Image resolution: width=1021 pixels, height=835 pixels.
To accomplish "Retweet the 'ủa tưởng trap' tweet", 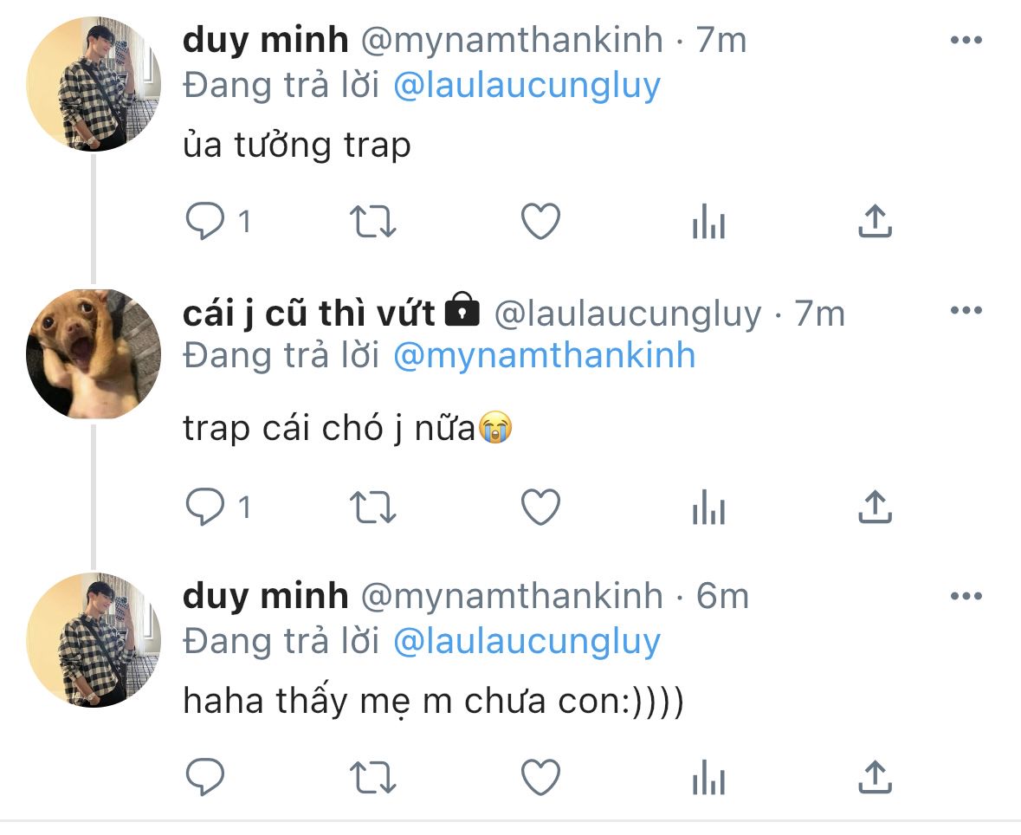I will [372, 222].
